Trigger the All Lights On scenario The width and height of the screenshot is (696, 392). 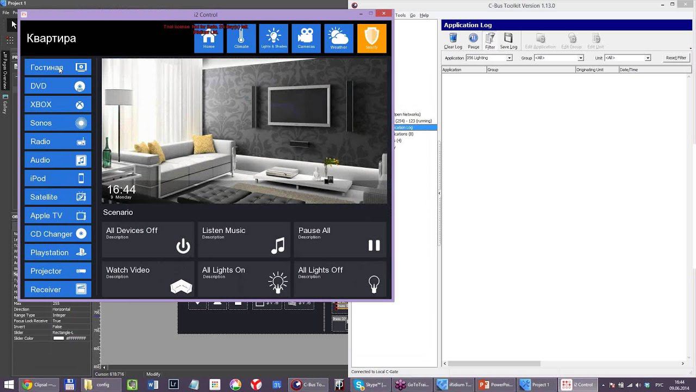point(244,279)
